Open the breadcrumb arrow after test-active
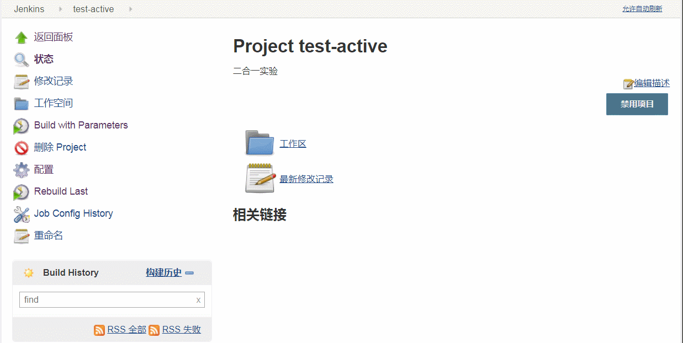This screenshot has height=343, width=683. click(130, 9)
